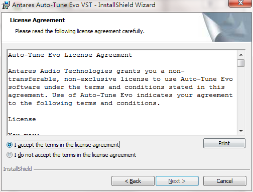Click the license scrollbar down arrow
This screenshot has width=253, height=192.
pos(241,131)
